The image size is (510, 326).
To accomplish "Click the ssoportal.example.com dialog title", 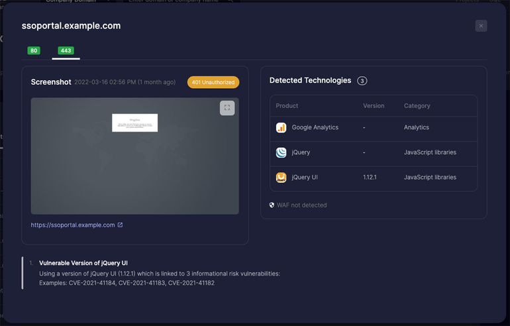I will (x=71, y=26).
